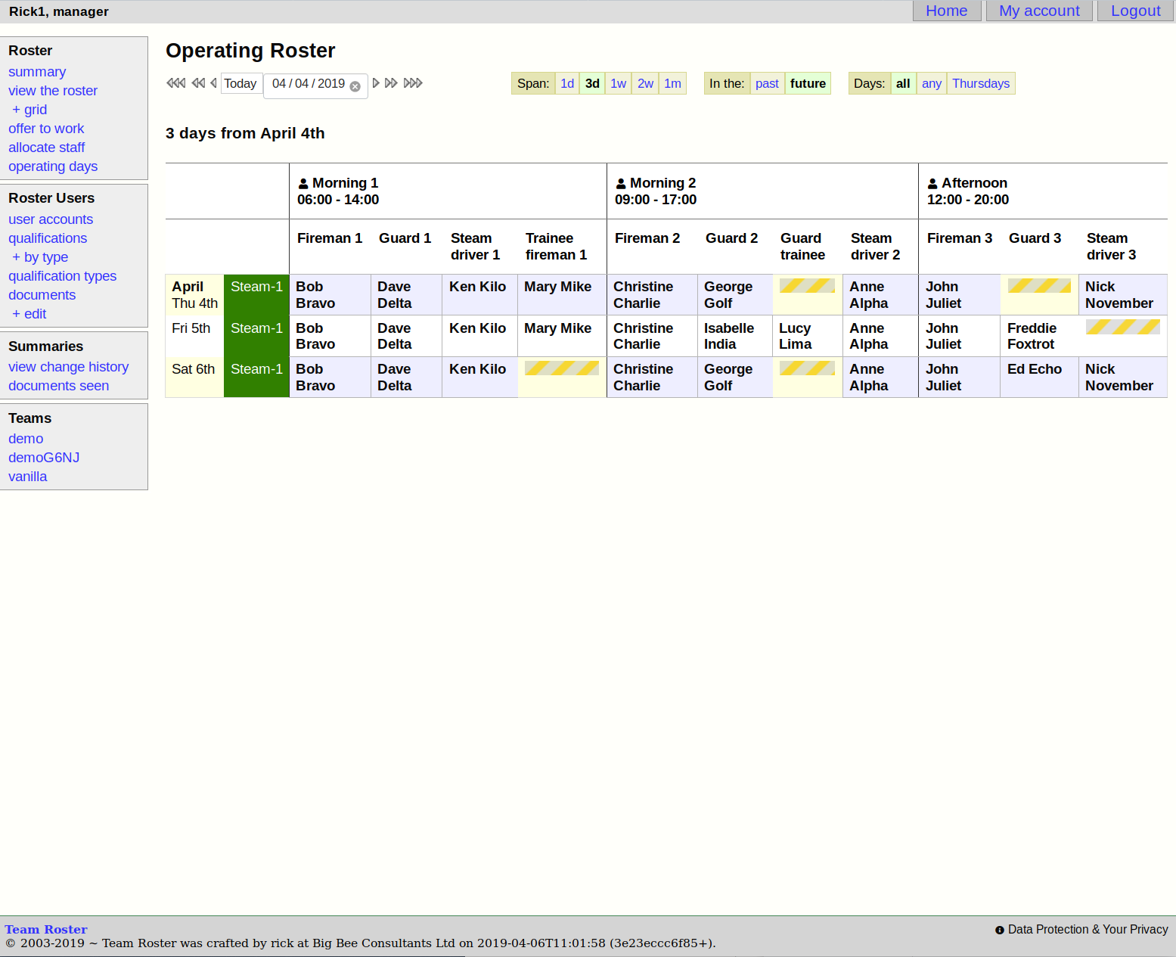The image size is (1176, 957).
Task: Click the single-left previous arrow
Action: click(213, 83)
